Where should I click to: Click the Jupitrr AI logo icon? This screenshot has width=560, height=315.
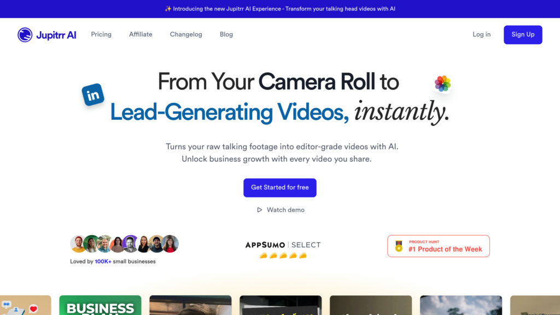tap(25, 35)
